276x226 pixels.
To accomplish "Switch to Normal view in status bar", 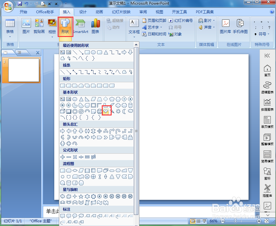I will pos(193,221).
